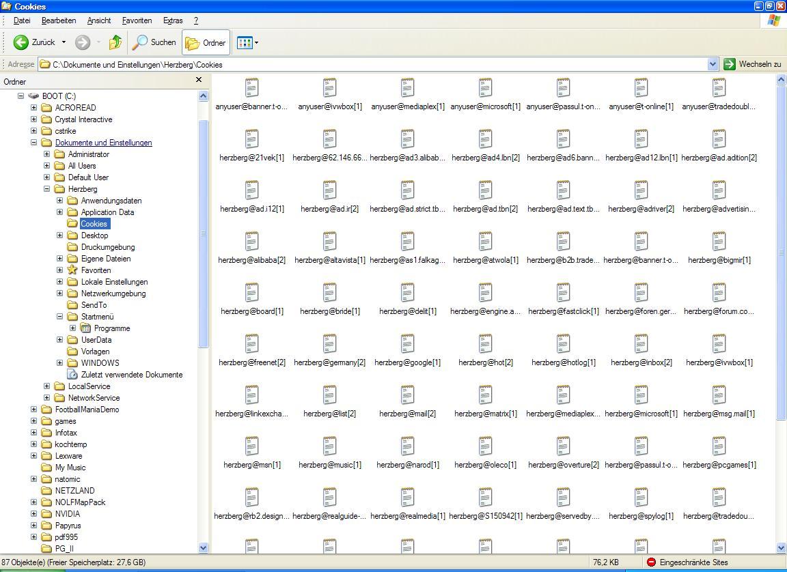Viewport: 787px width, 572px height.
Task: Close the Ordner side panel
Action: pos(199,81)
